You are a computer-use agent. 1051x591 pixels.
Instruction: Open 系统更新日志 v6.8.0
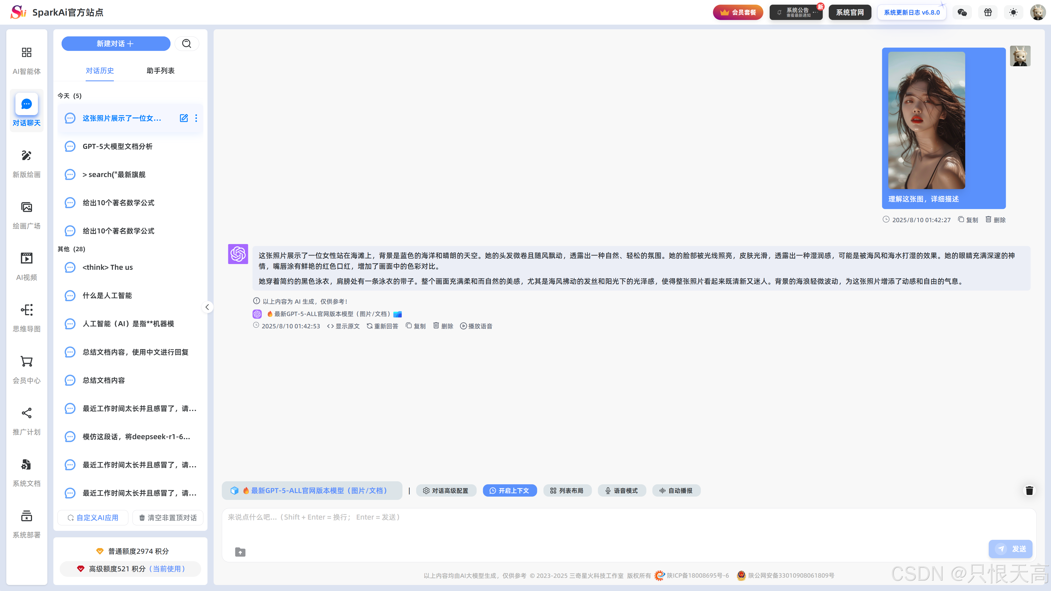pos(911,12)
